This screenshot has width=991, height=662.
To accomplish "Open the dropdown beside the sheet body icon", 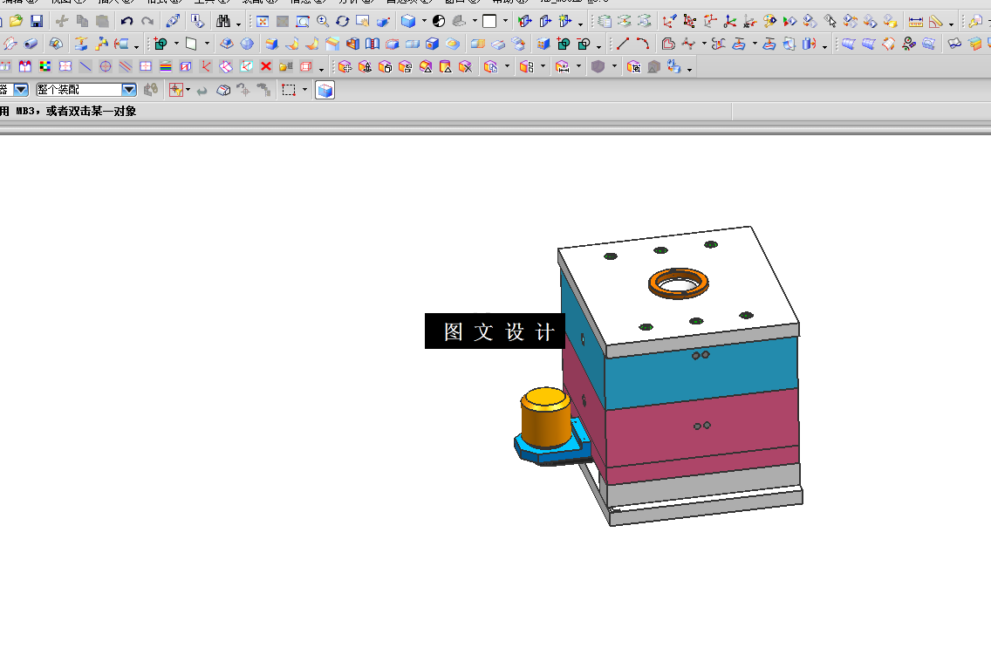I will (207, 44).
